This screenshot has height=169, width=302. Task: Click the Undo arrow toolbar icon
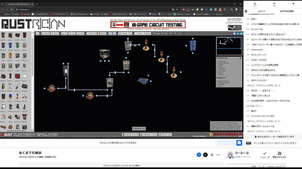click(110, 33)
